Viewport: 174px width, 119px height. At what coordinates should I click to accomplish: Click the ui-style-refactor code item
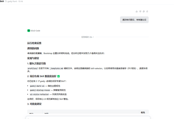(39, 94)
